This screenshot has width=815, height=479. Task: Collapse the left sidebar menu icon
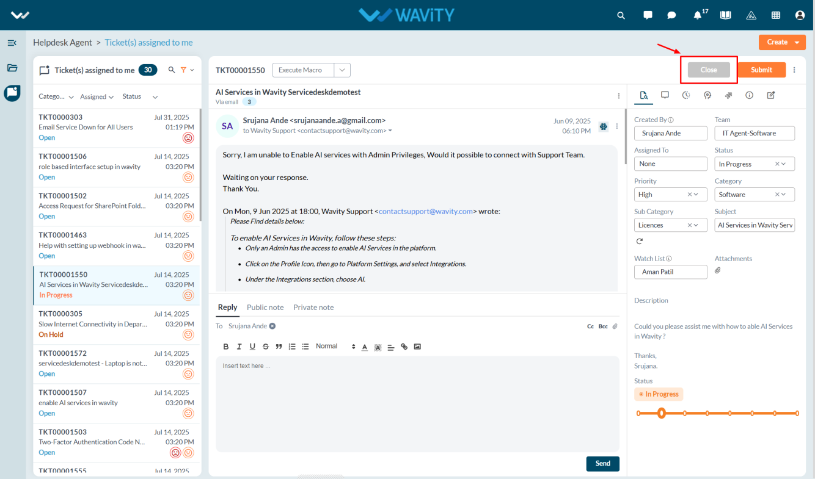[12, 43]
